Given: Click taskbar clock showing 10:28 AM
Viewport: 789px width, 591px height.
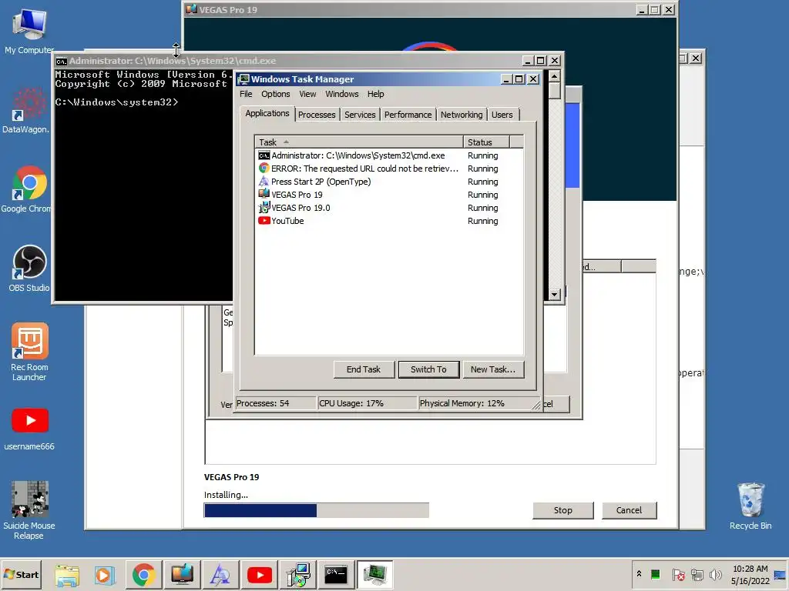Looking at the screenshot, I should pyautogui.click(x=750, y=574).
